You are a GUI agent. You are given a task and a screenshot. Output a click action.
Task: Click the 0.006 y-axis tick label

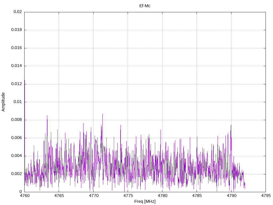17,138
